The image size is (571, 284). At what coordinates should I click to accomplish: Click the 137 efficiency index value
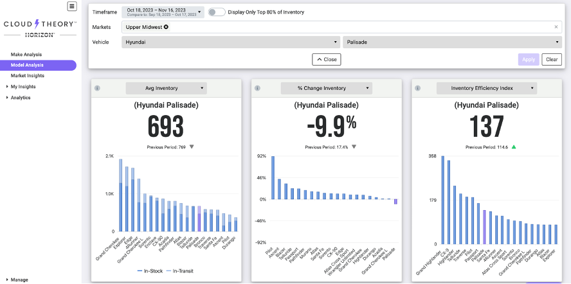pos(487,127)
